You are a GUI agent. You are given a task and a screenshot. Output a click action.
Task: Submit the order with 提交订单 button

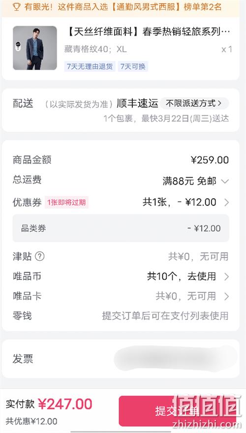tap(178, 411)
